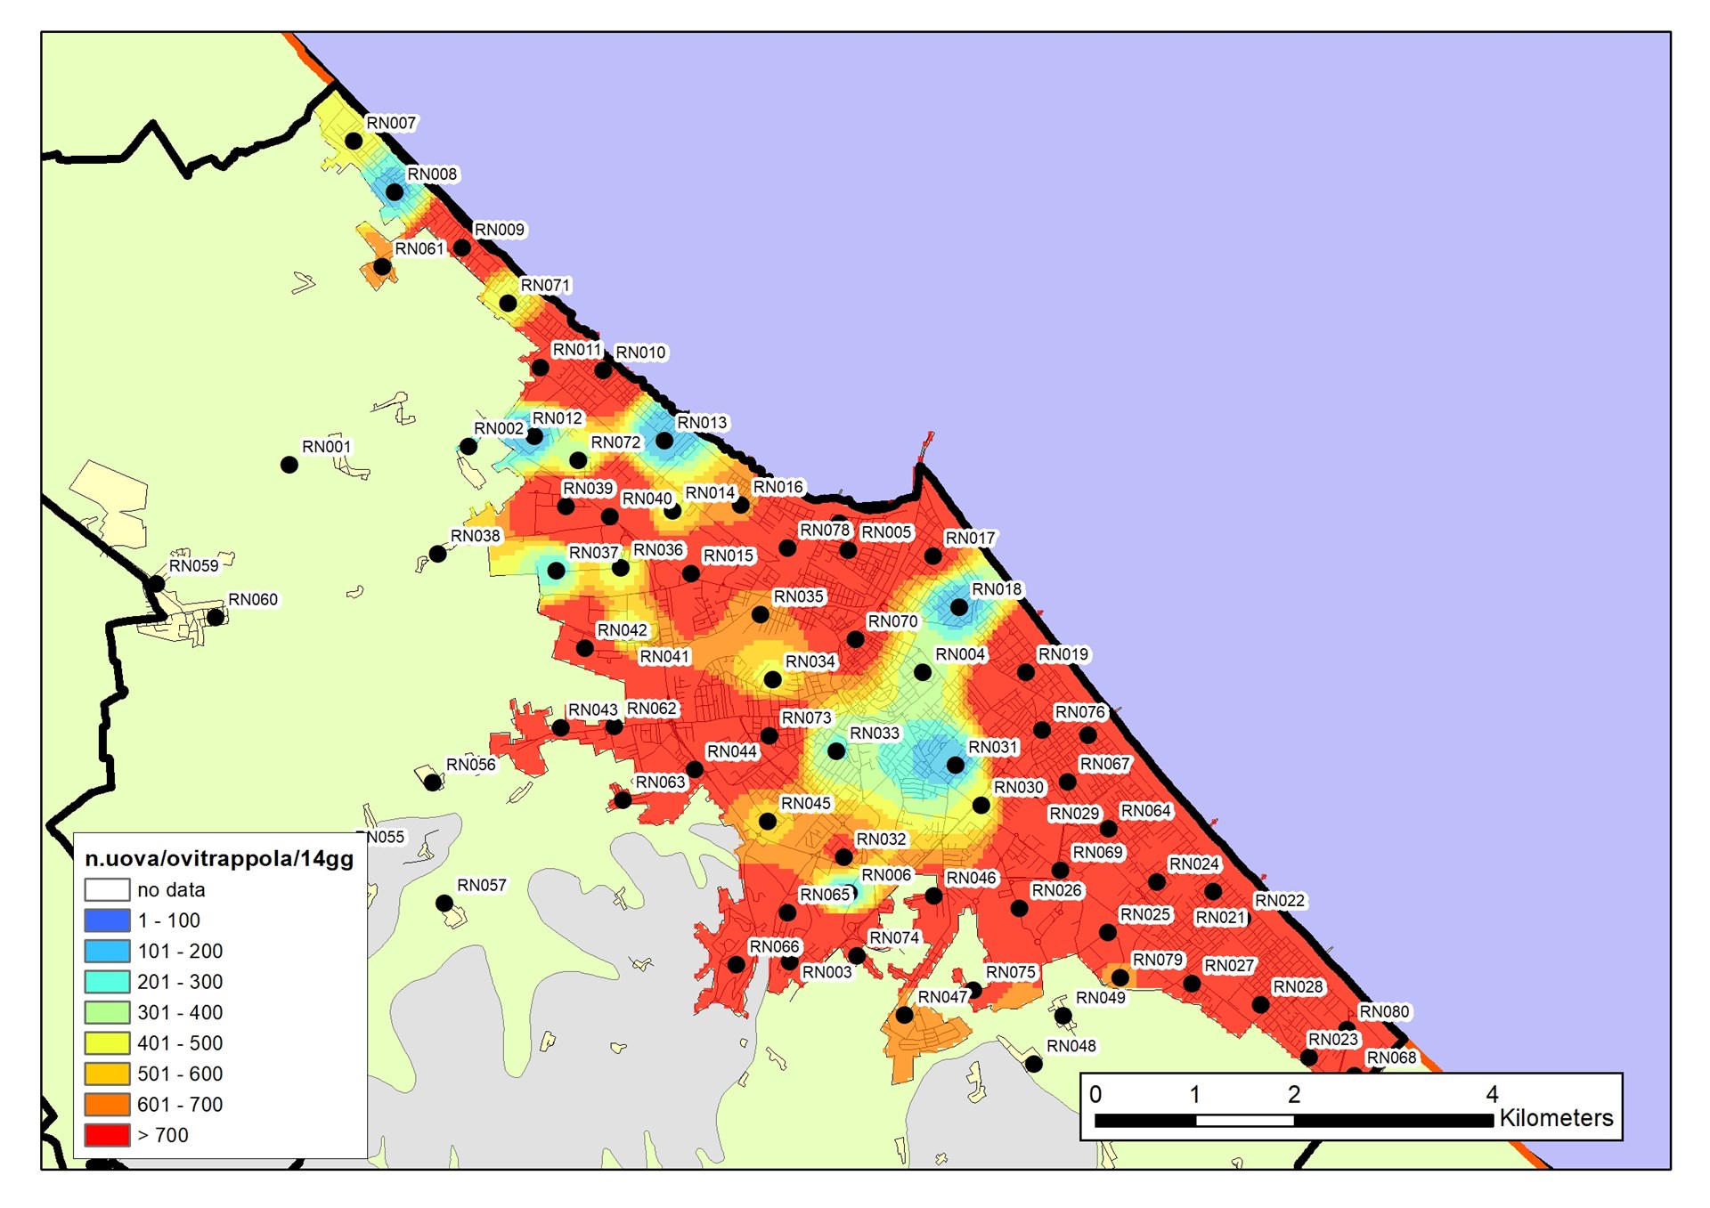Click the orange 601 - 700 legend swatch
Viewport: 1710px width, 1208px height.
pos(107,1105)
